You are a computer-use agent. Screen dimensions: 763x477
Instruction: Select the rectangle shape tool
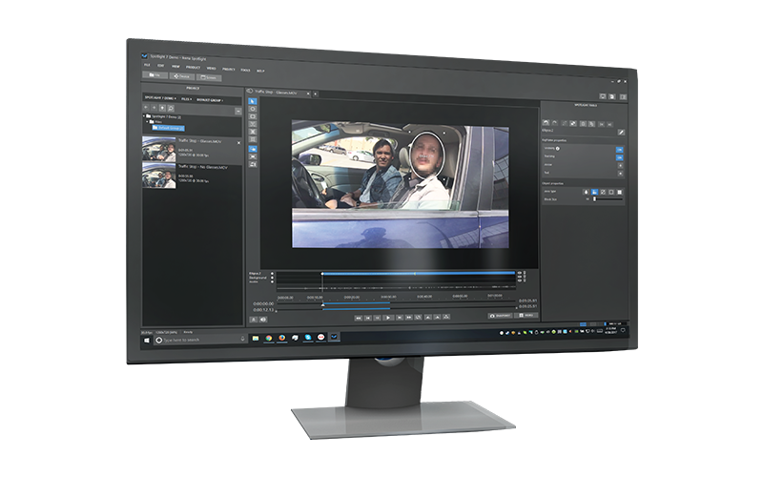(x=253, y=116)
